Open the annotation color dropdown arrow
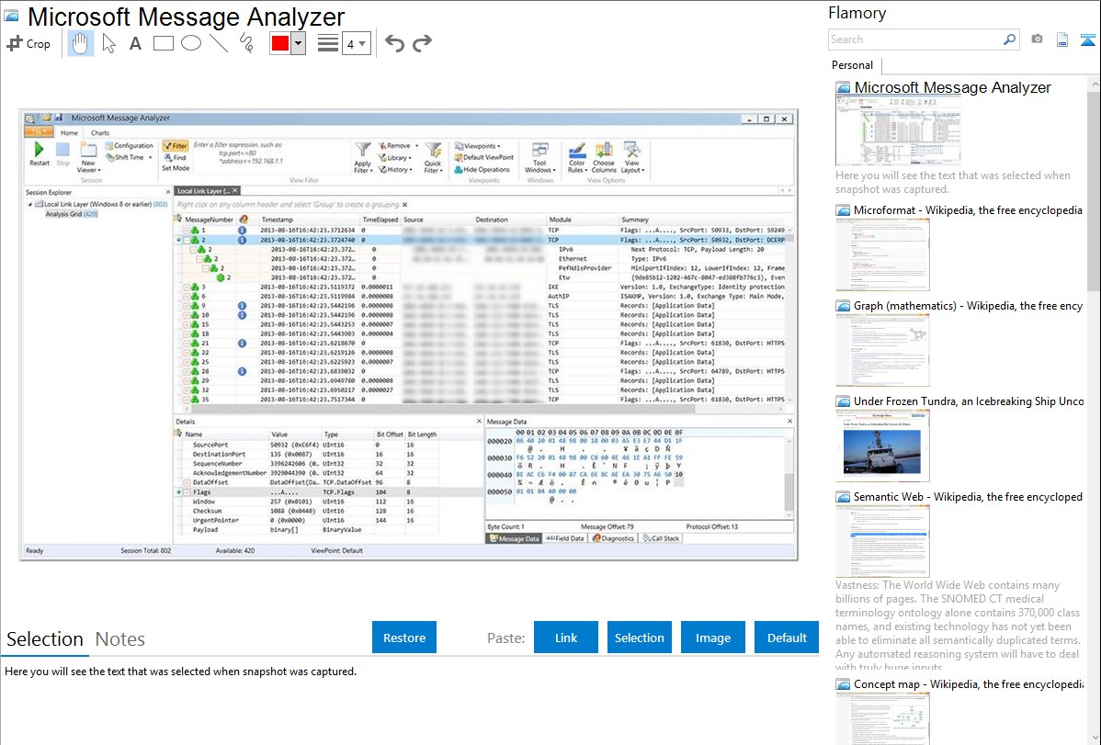1101x745 pixels. click(299, 43)
